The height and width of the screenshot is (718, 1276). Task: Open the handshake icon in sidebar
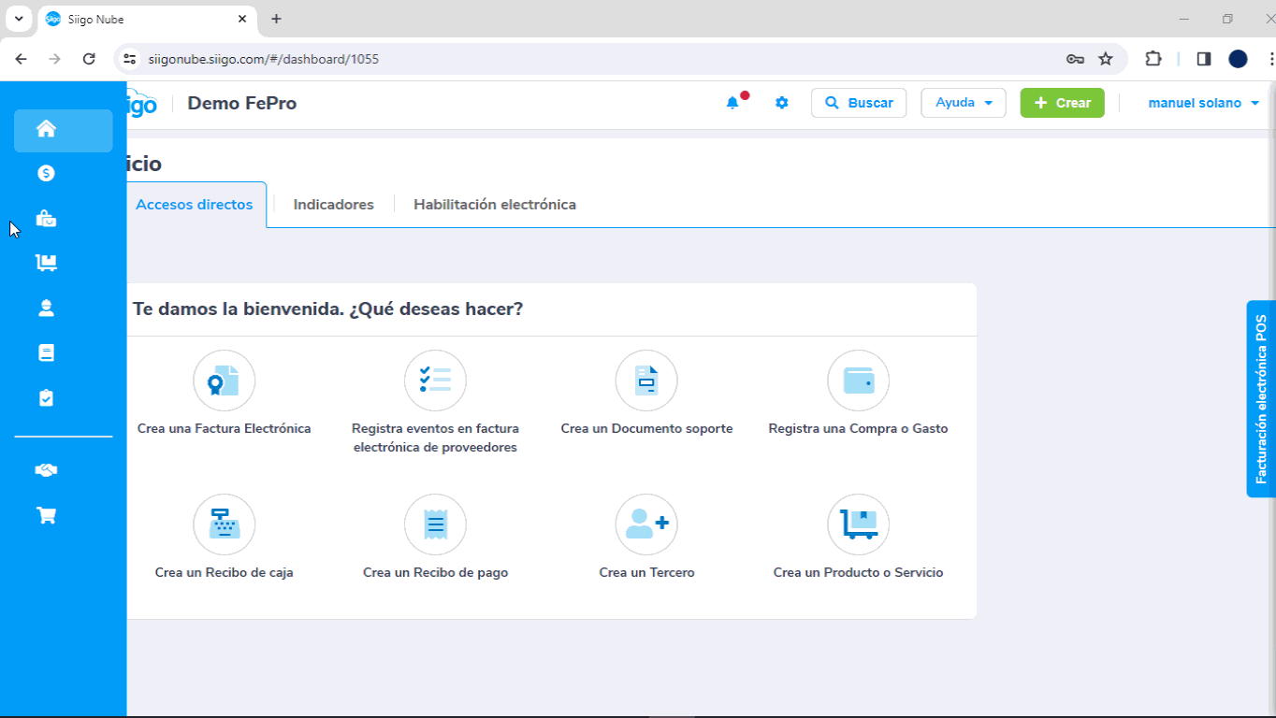point(46,470)
